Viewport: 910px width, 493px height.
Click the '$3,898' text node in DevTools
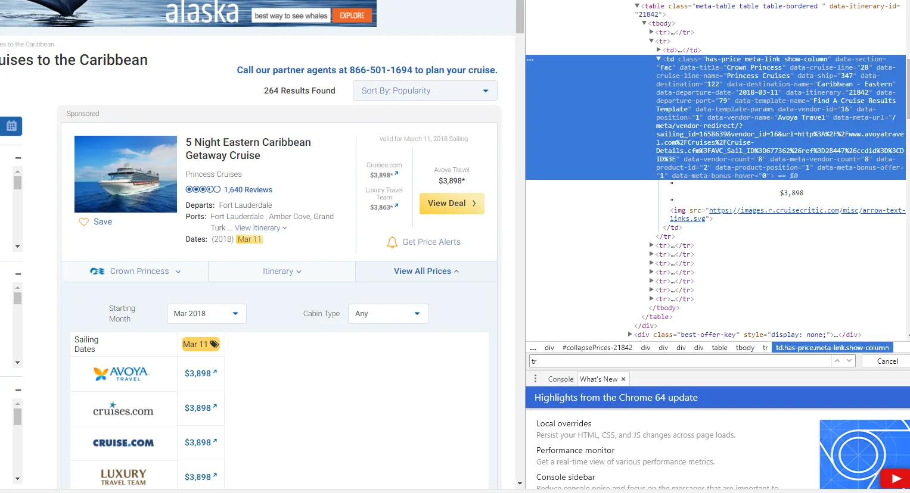(x=791, y=193)
